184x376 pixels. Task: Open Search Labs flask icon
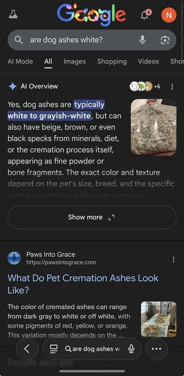[x=13, y=14]
